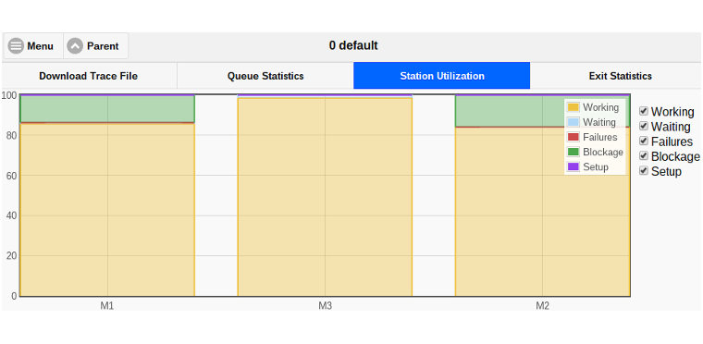Image resolution: width=703 pixels, height=344 pixels.
Task: Open the Download Trace File tab
Action: coord(88,76)
